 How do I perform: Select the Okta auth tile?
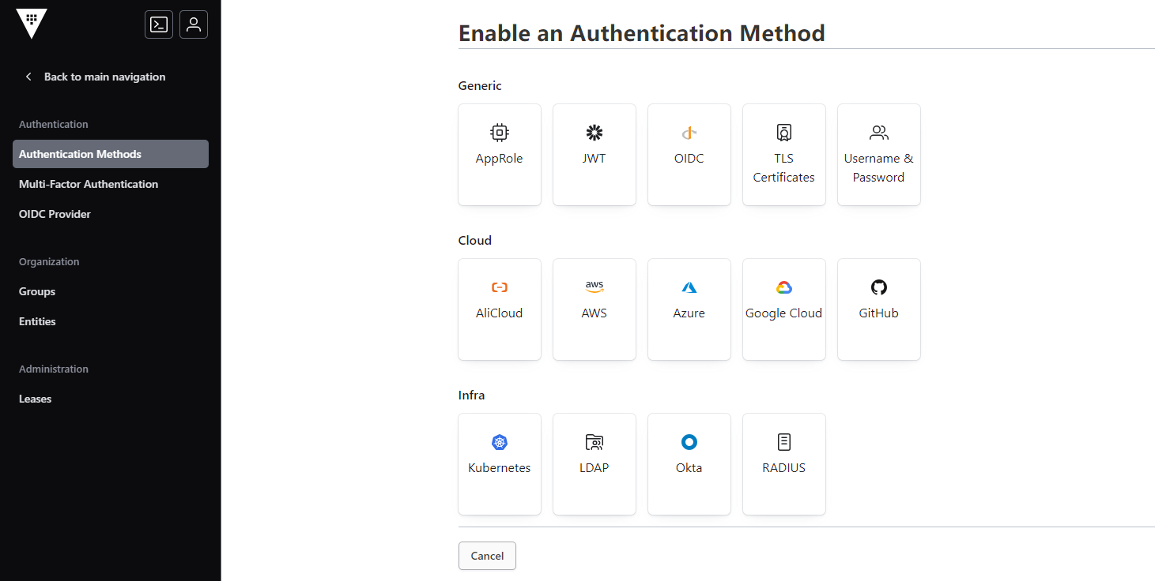pos(689,464)
